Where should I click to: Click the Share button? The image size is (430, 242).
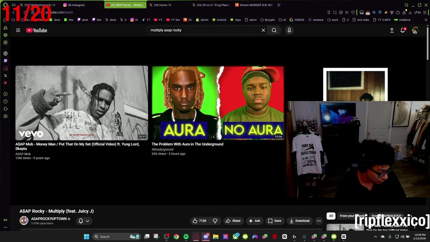233,221
